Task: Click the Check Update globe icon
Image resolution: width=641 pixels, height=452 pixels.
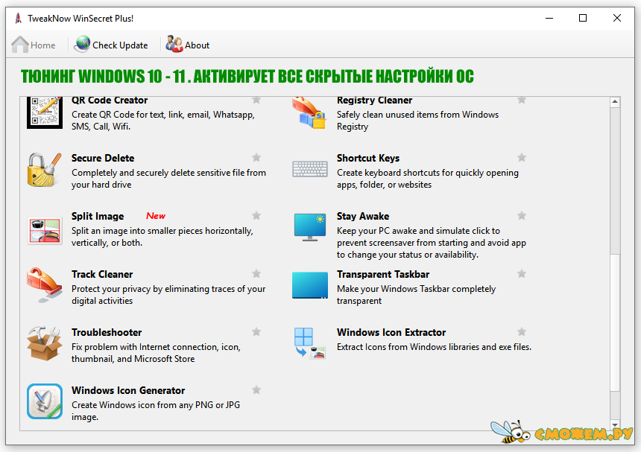Action: (82, 44)
